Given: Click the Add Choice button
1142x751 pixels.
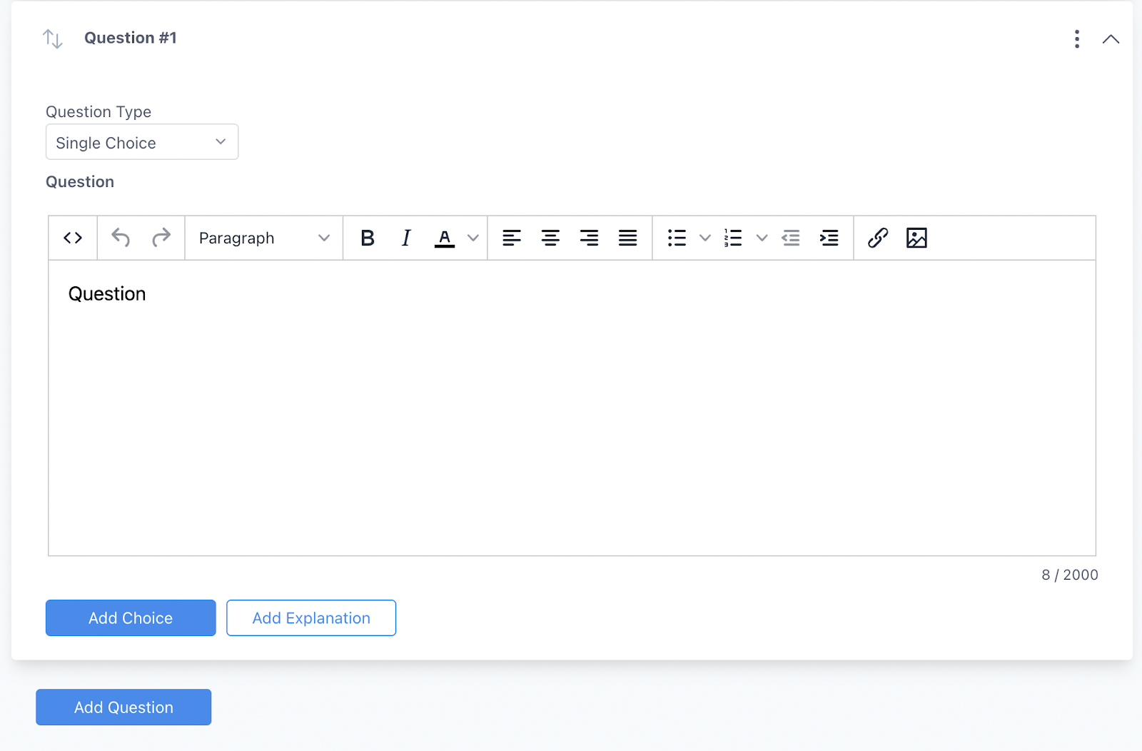Looking at the screenshot, I should 131,618.
